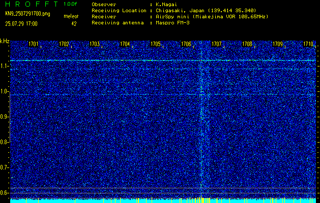Click the Receiving Location label
Viewport: 320px width, 203px height.
pyautogui.click(x=119, y=11)
